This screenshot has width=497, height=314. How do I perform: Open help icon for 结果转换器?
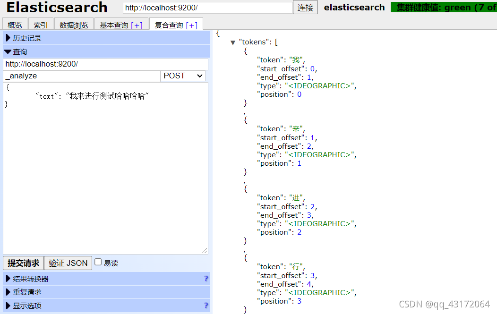pos(206,279)
